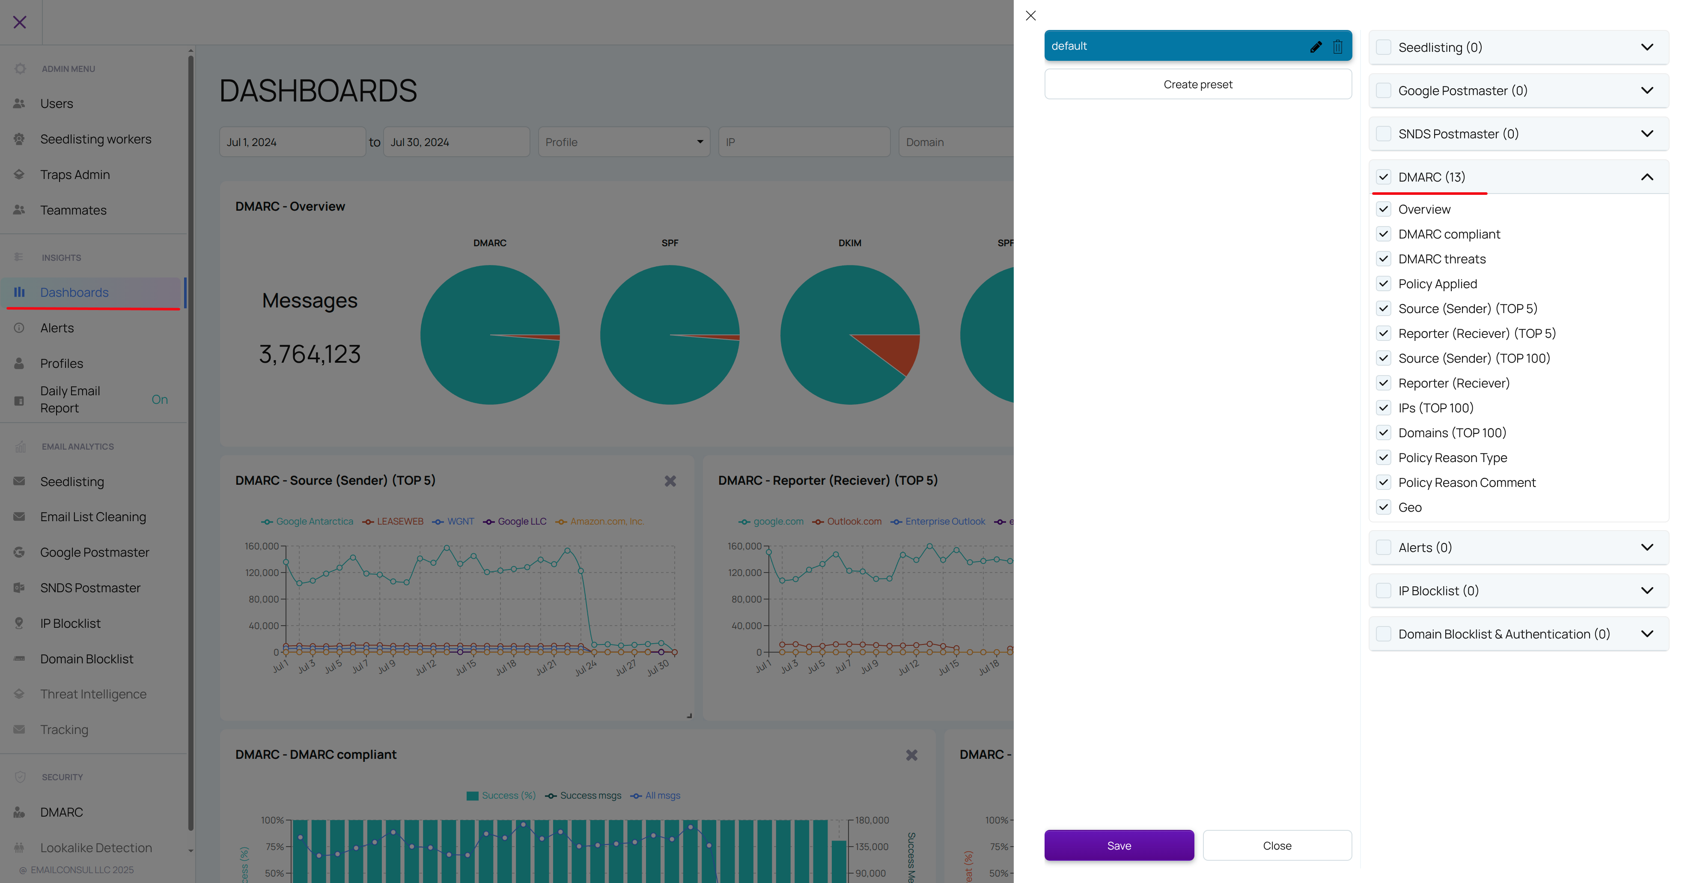Image resolution: width=1691 pixels, height=883 pixels.
Task: Remove the DMARC compliant widget
Action: (x=911, y=755)
